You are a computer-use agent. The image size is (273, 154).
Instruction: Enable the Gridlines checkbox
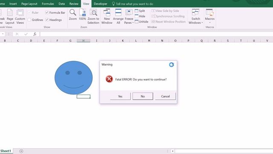[29, 20]
